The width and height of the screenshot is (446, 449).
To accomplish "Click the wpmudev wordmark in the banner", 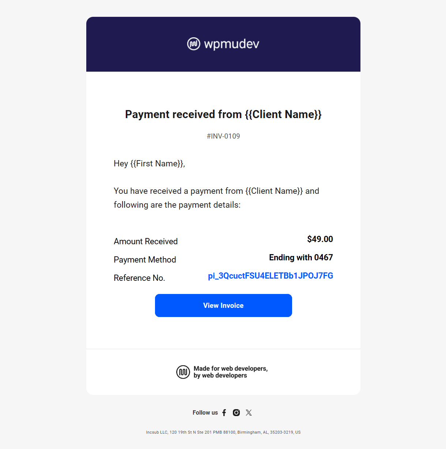I will [231, 44].
